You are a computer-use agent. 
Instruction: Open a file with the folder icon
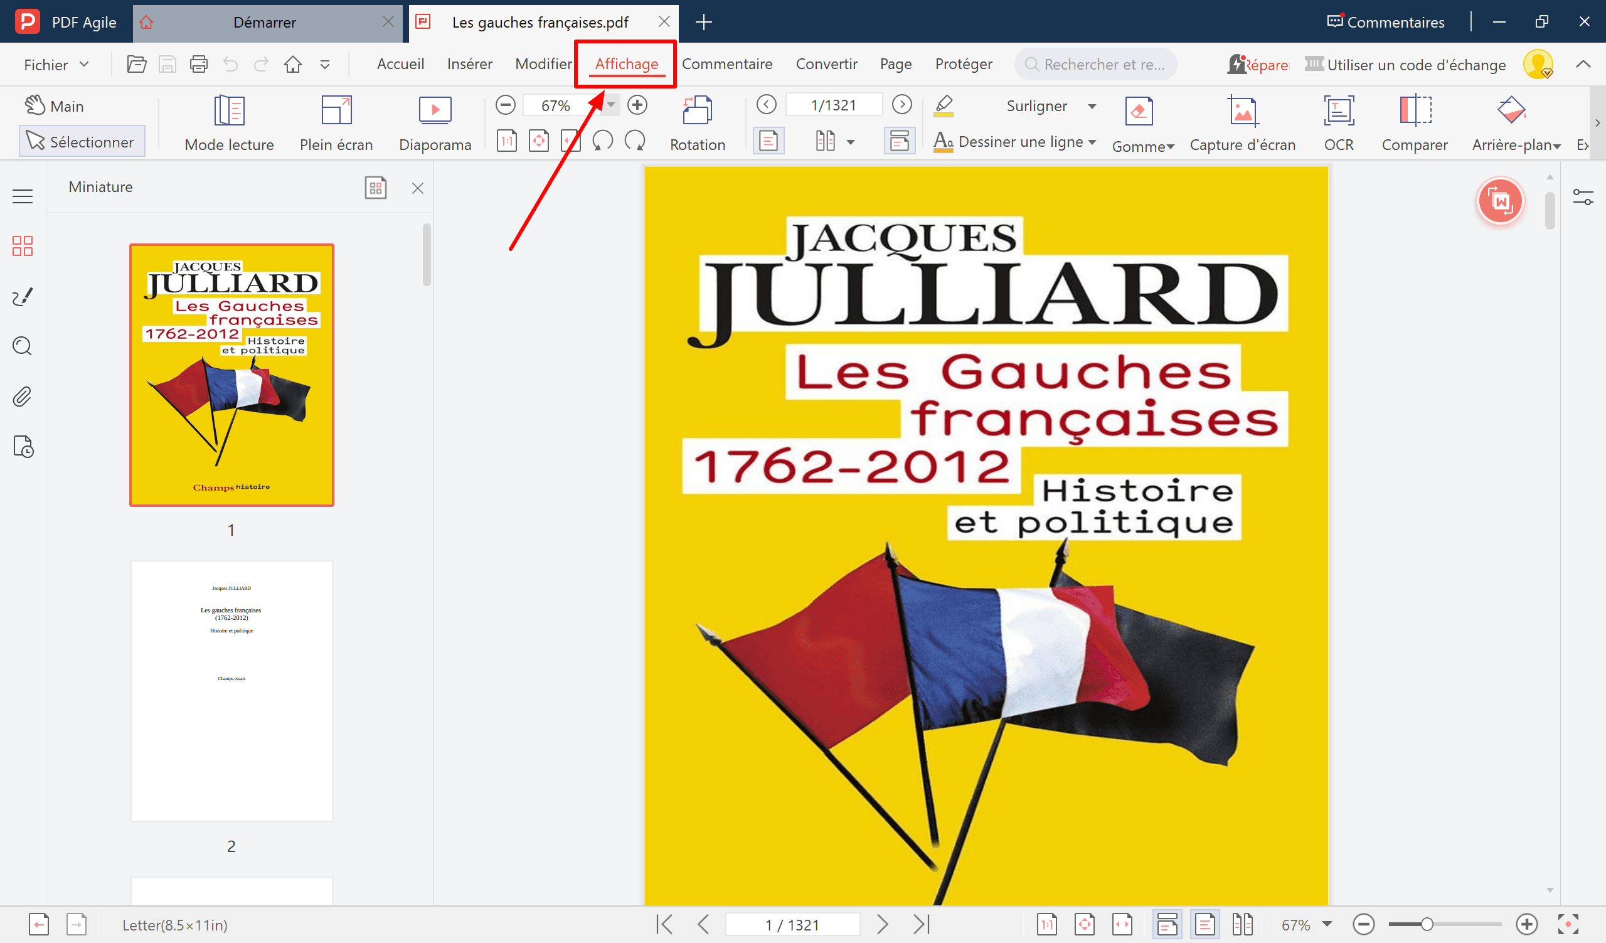pos(136,65)
